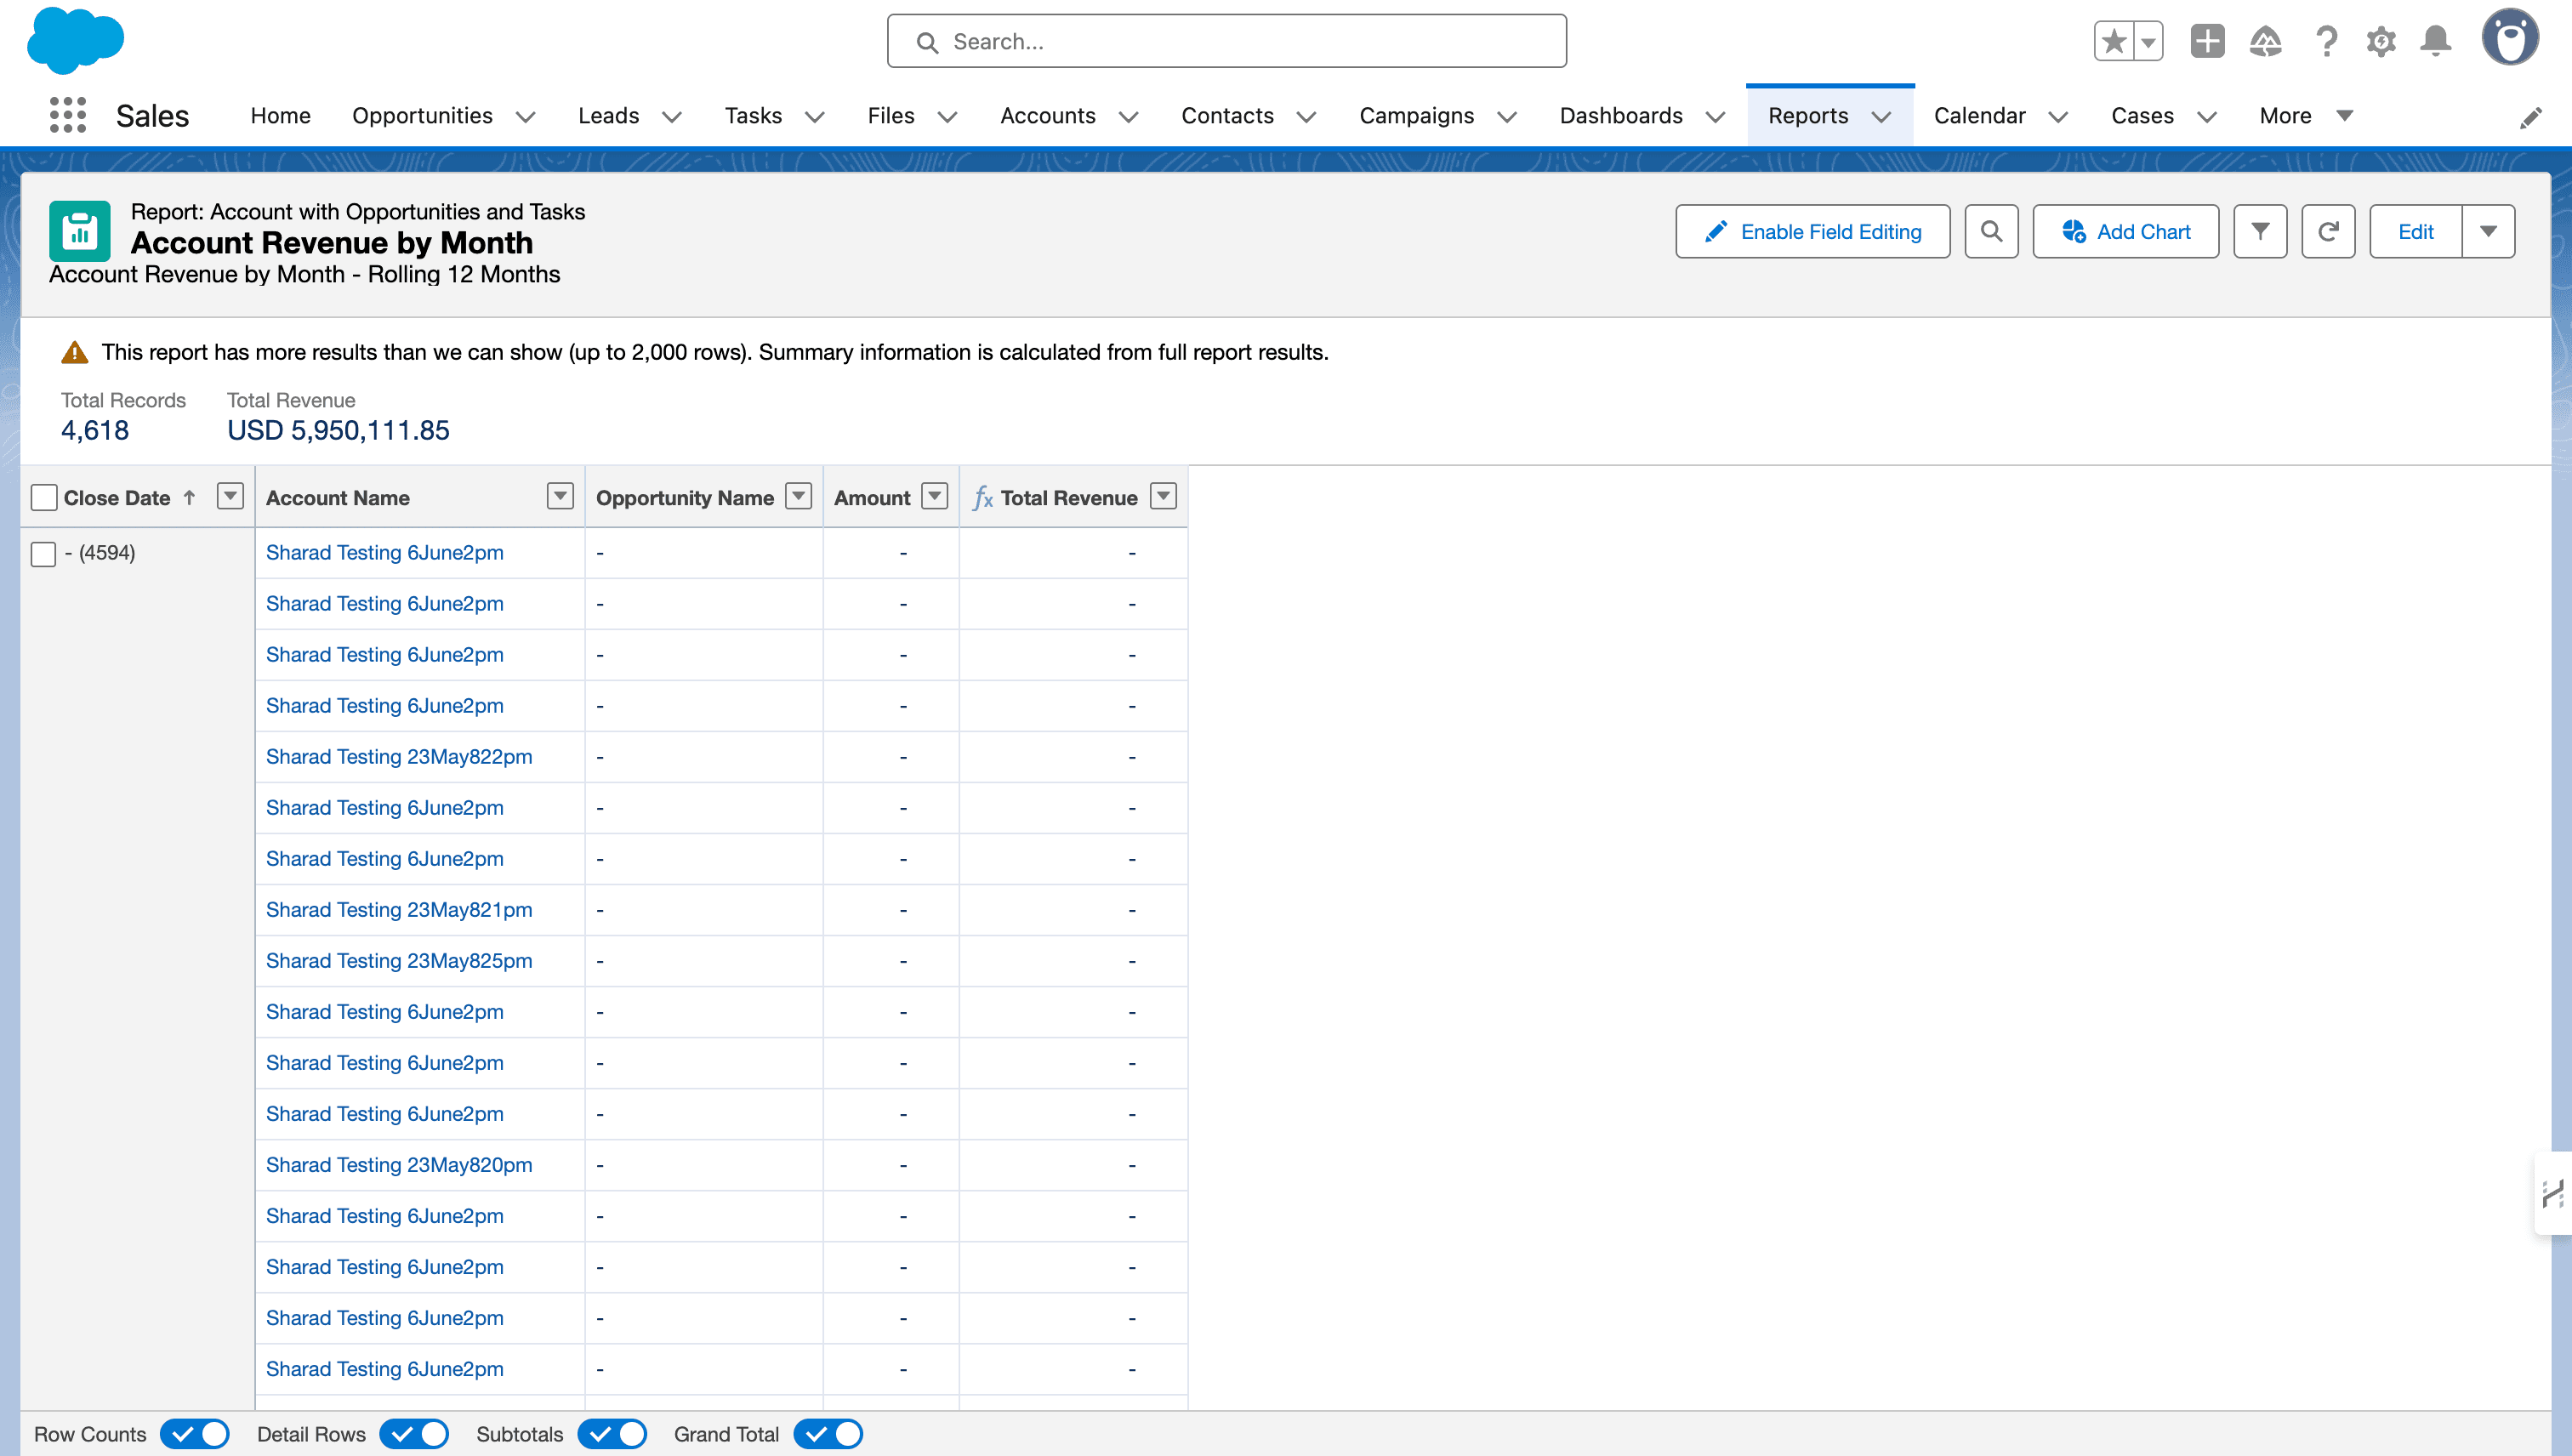This screenshot has width=2572, height=1456.
Task: Open Global Actions plus icon
Action: point(2207,42)
